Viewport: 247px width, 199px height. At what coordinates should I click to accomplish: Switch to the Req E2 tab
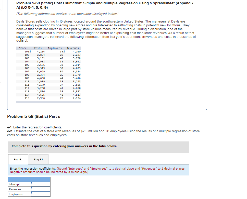coord(39,159)
